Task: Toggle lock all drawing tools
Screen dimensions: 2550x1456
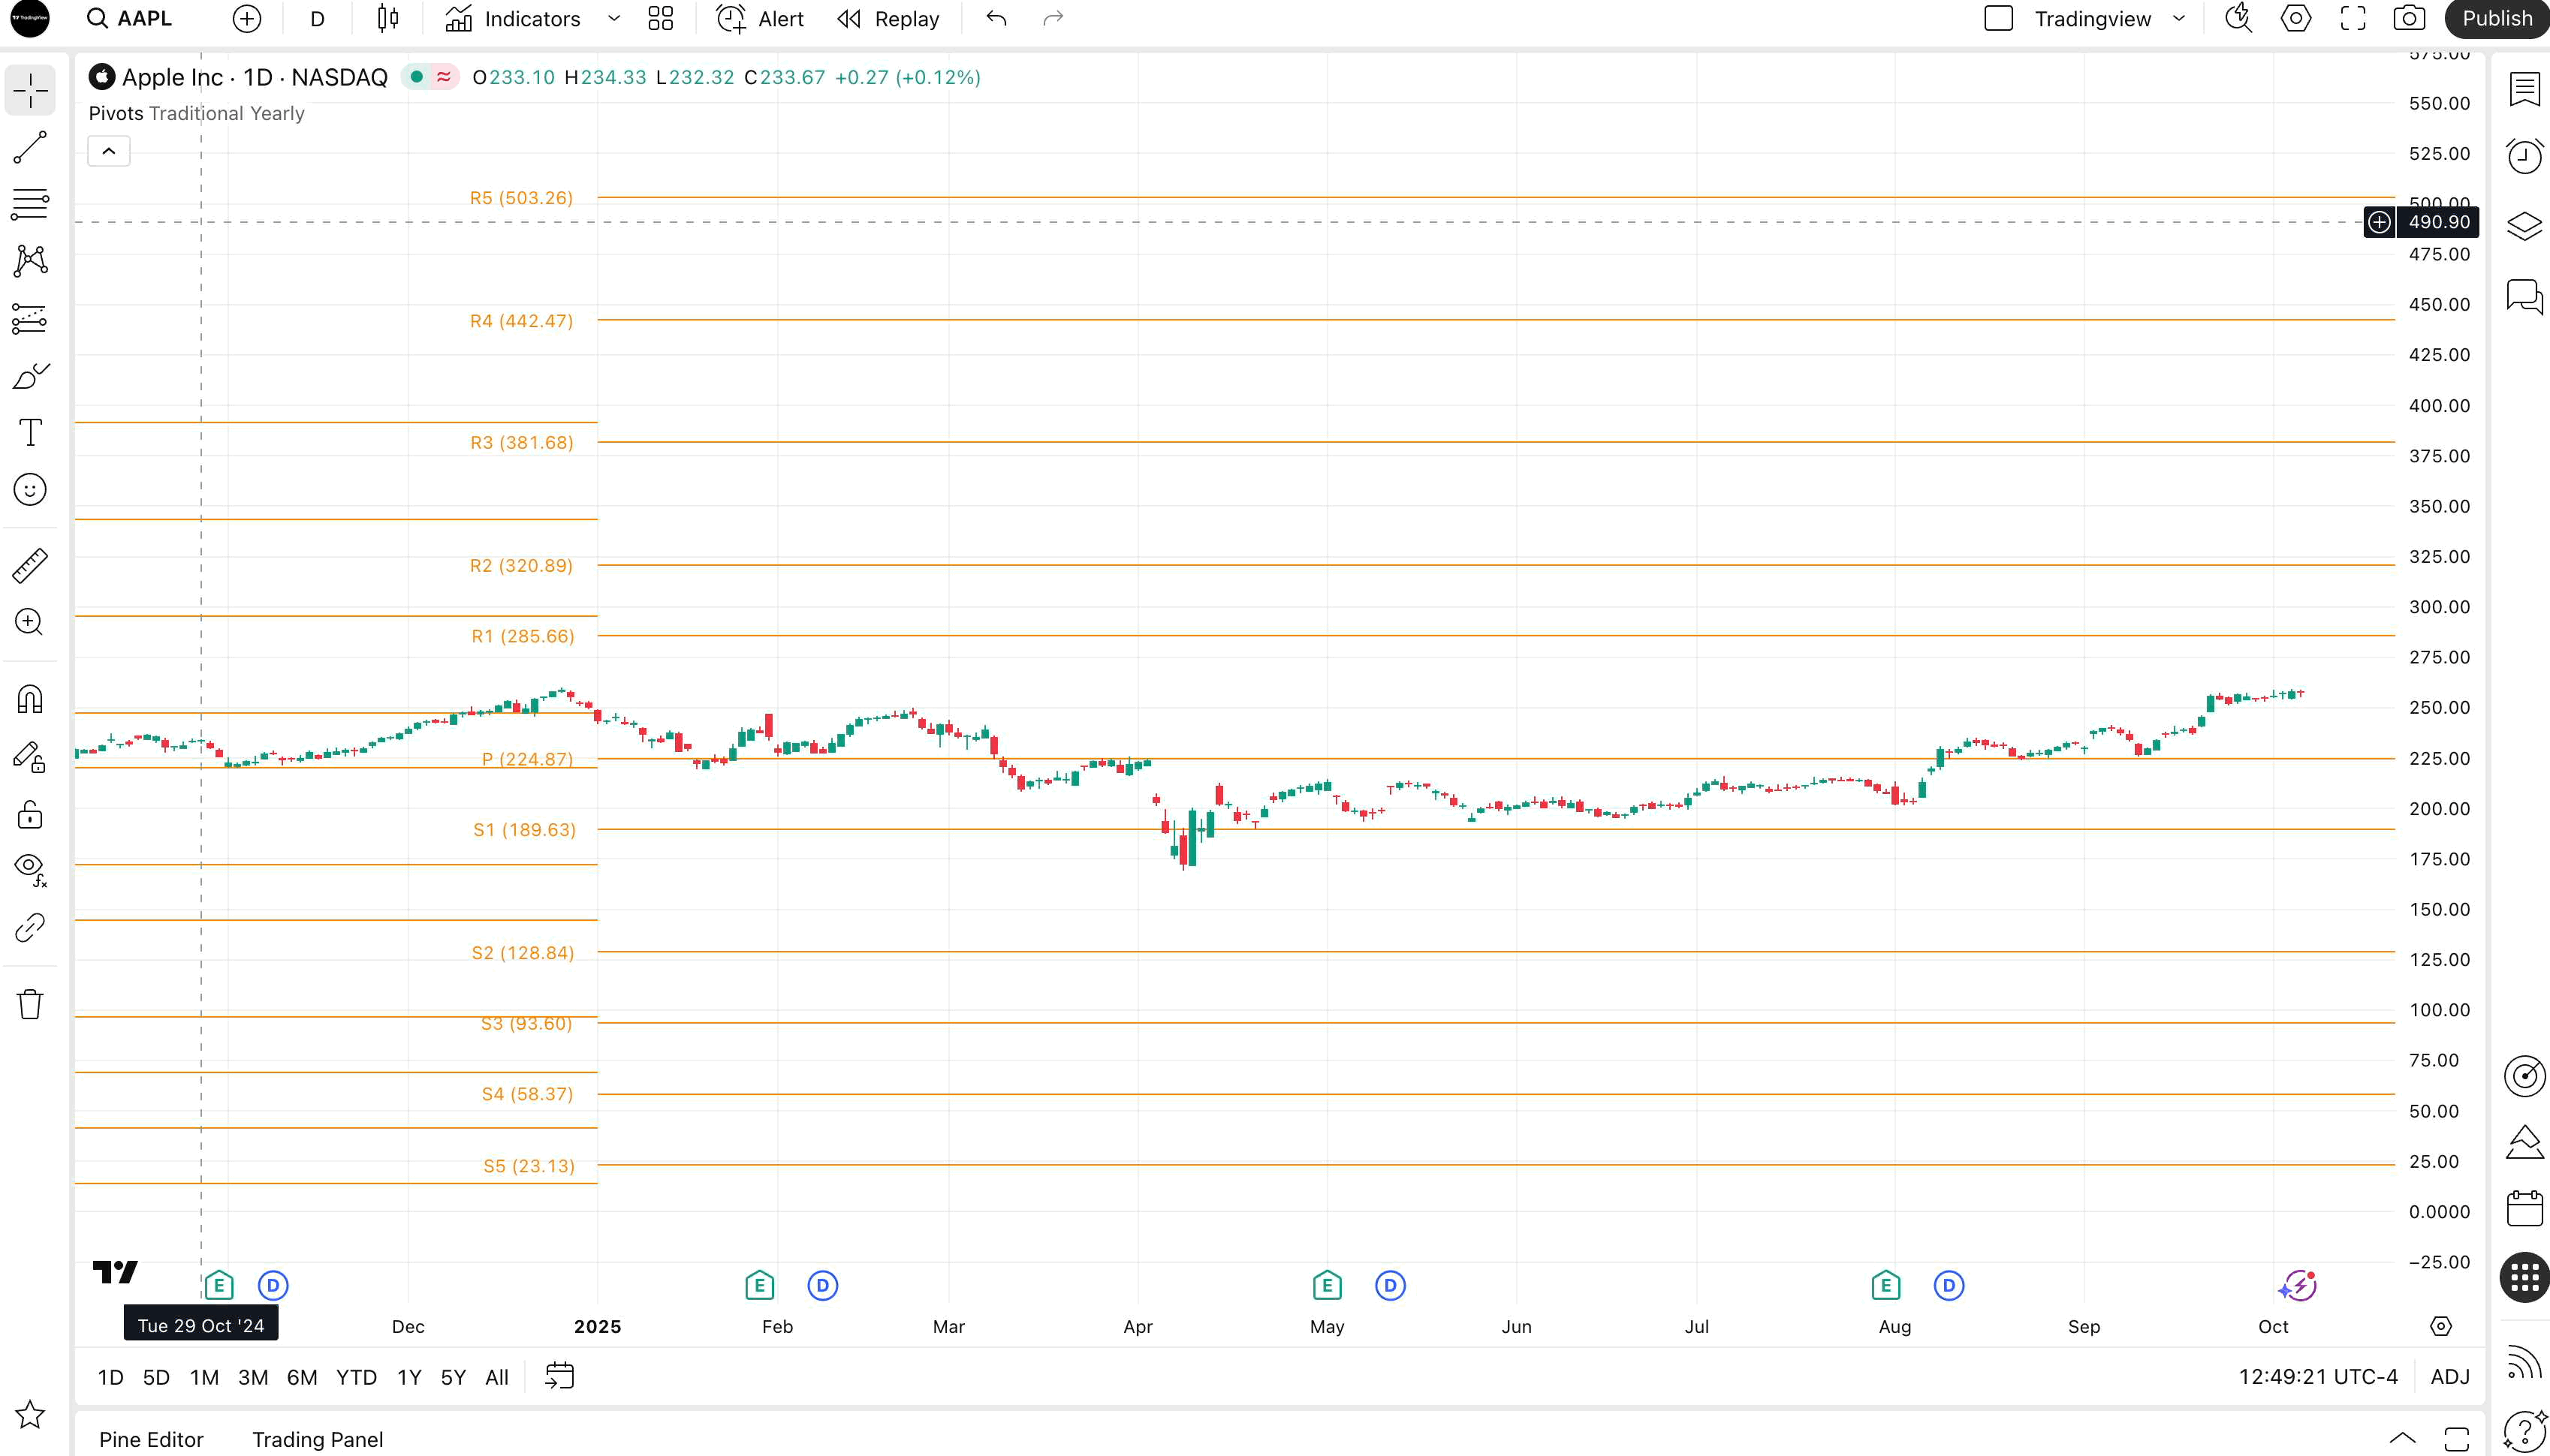Action: click(x=30, y=815)
